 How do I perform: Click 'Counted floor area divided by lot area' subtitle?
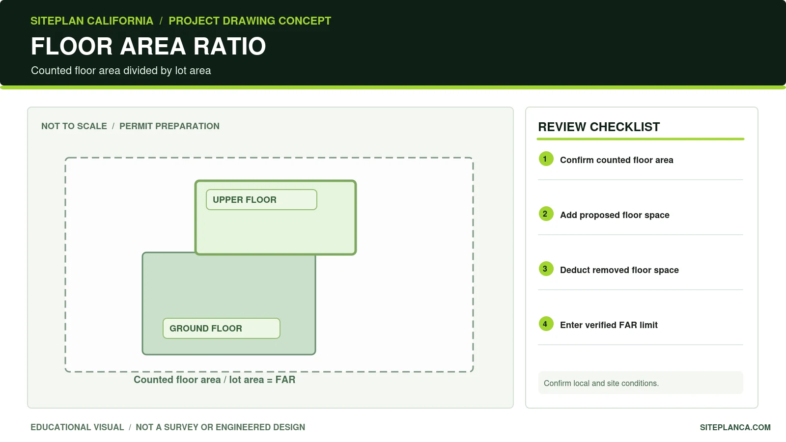coord(121,71)
